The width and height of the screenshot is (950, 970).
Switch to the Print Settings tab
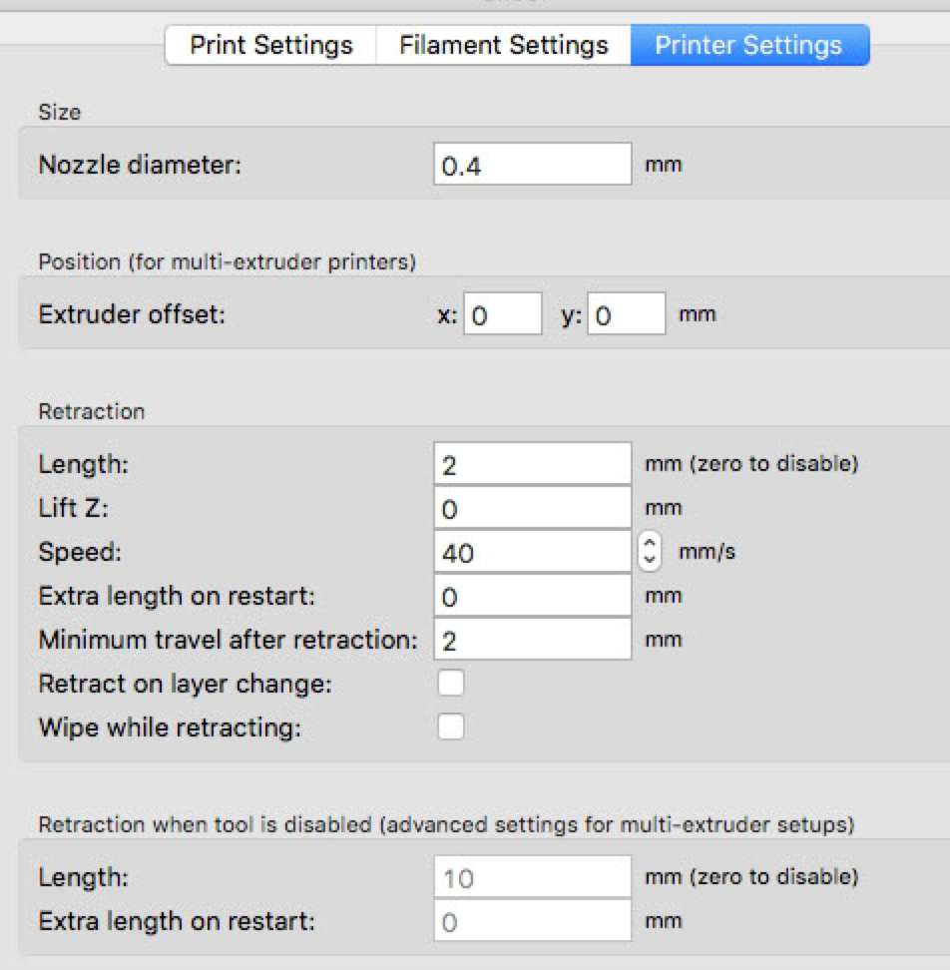coord(270,46)
